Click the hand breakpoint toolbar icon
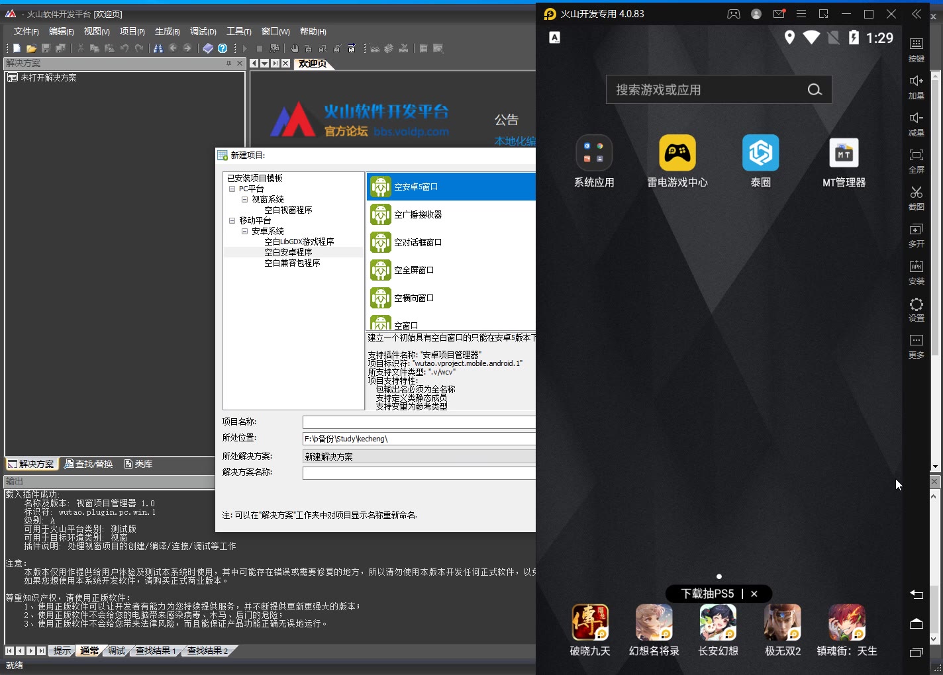Image resolution: width=943 pixels, height=675 pixels. pos(295,48)
